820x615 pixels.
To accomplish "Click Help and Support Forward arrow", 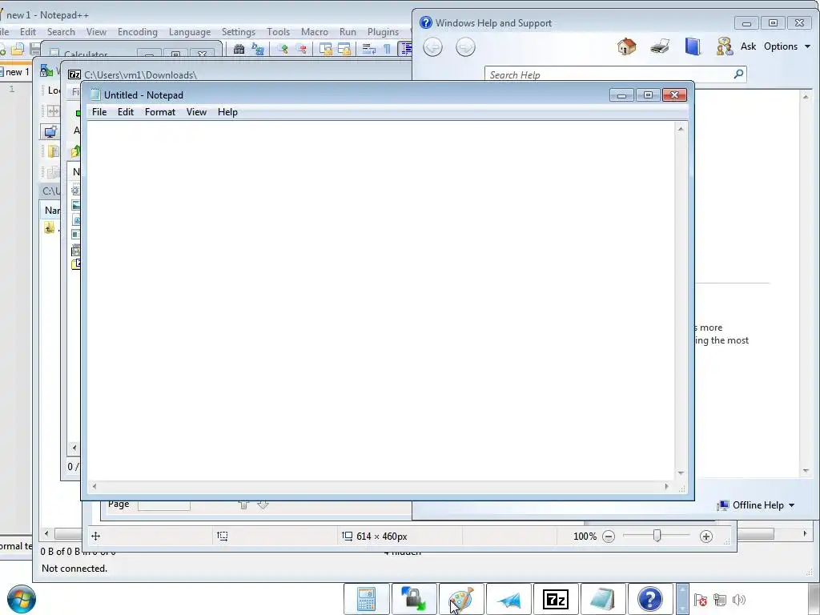I will click(465, 47).
